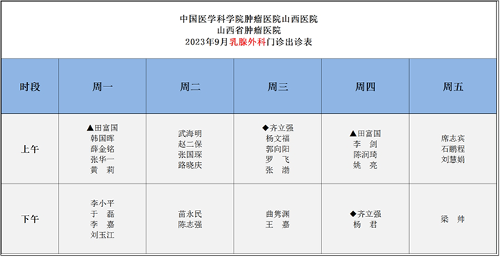
Task: Click the triangle marker beside Monday's 田富国
Action: 90,128
